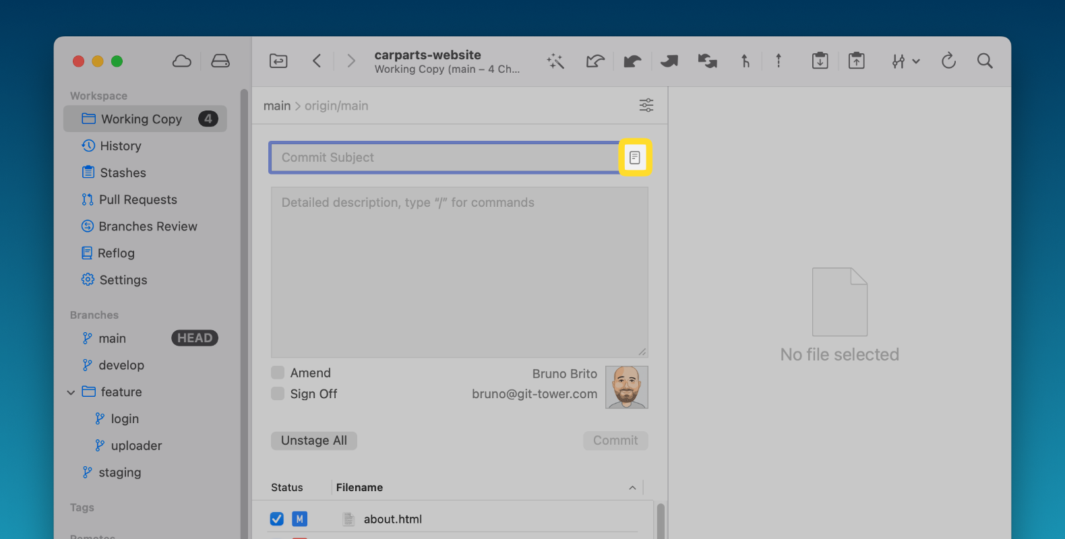Click the Unstage All button
This screenshot has height=539, width=1065.
(x=314, y=441)
